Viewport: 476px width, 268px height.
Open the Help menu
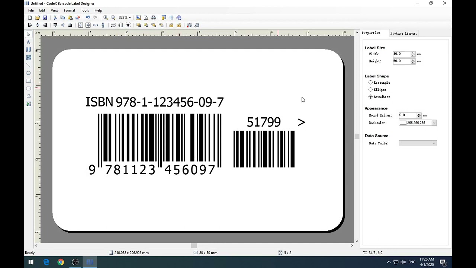[98, 10]
